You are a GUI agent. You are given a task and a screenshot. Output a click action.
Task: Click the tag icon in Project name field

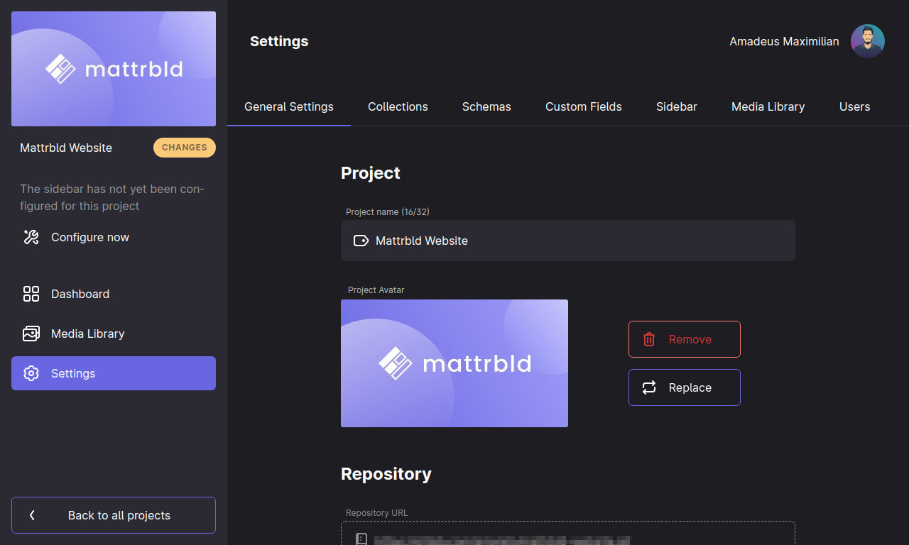pyautogui.click(x=361, y=241)
